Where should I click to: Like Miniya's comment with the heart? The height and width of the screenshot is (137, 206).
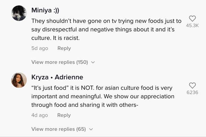(x=193, y=18)
